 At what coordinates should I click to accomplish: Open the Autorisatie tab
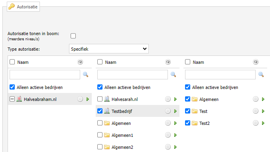23,6
